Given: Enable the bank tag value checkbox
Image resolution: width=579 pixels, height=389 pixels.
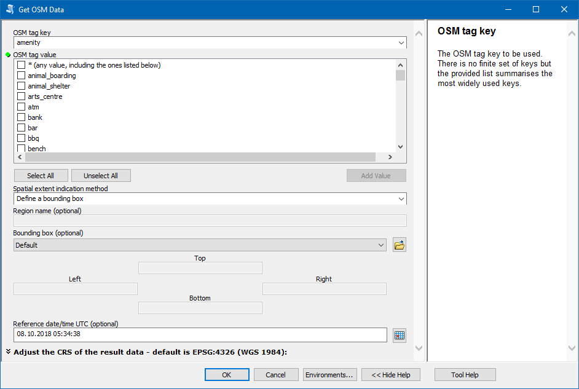Looking at the screenshot, I should pos(22,117).
